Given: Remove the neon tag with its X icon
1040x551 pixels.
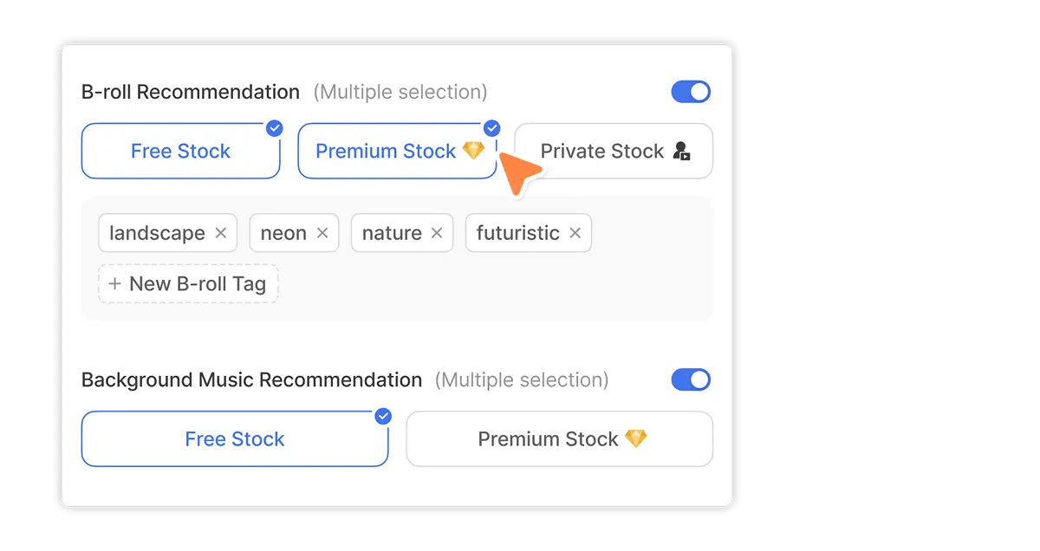Looking at the screenshot, I should [322, 233].
